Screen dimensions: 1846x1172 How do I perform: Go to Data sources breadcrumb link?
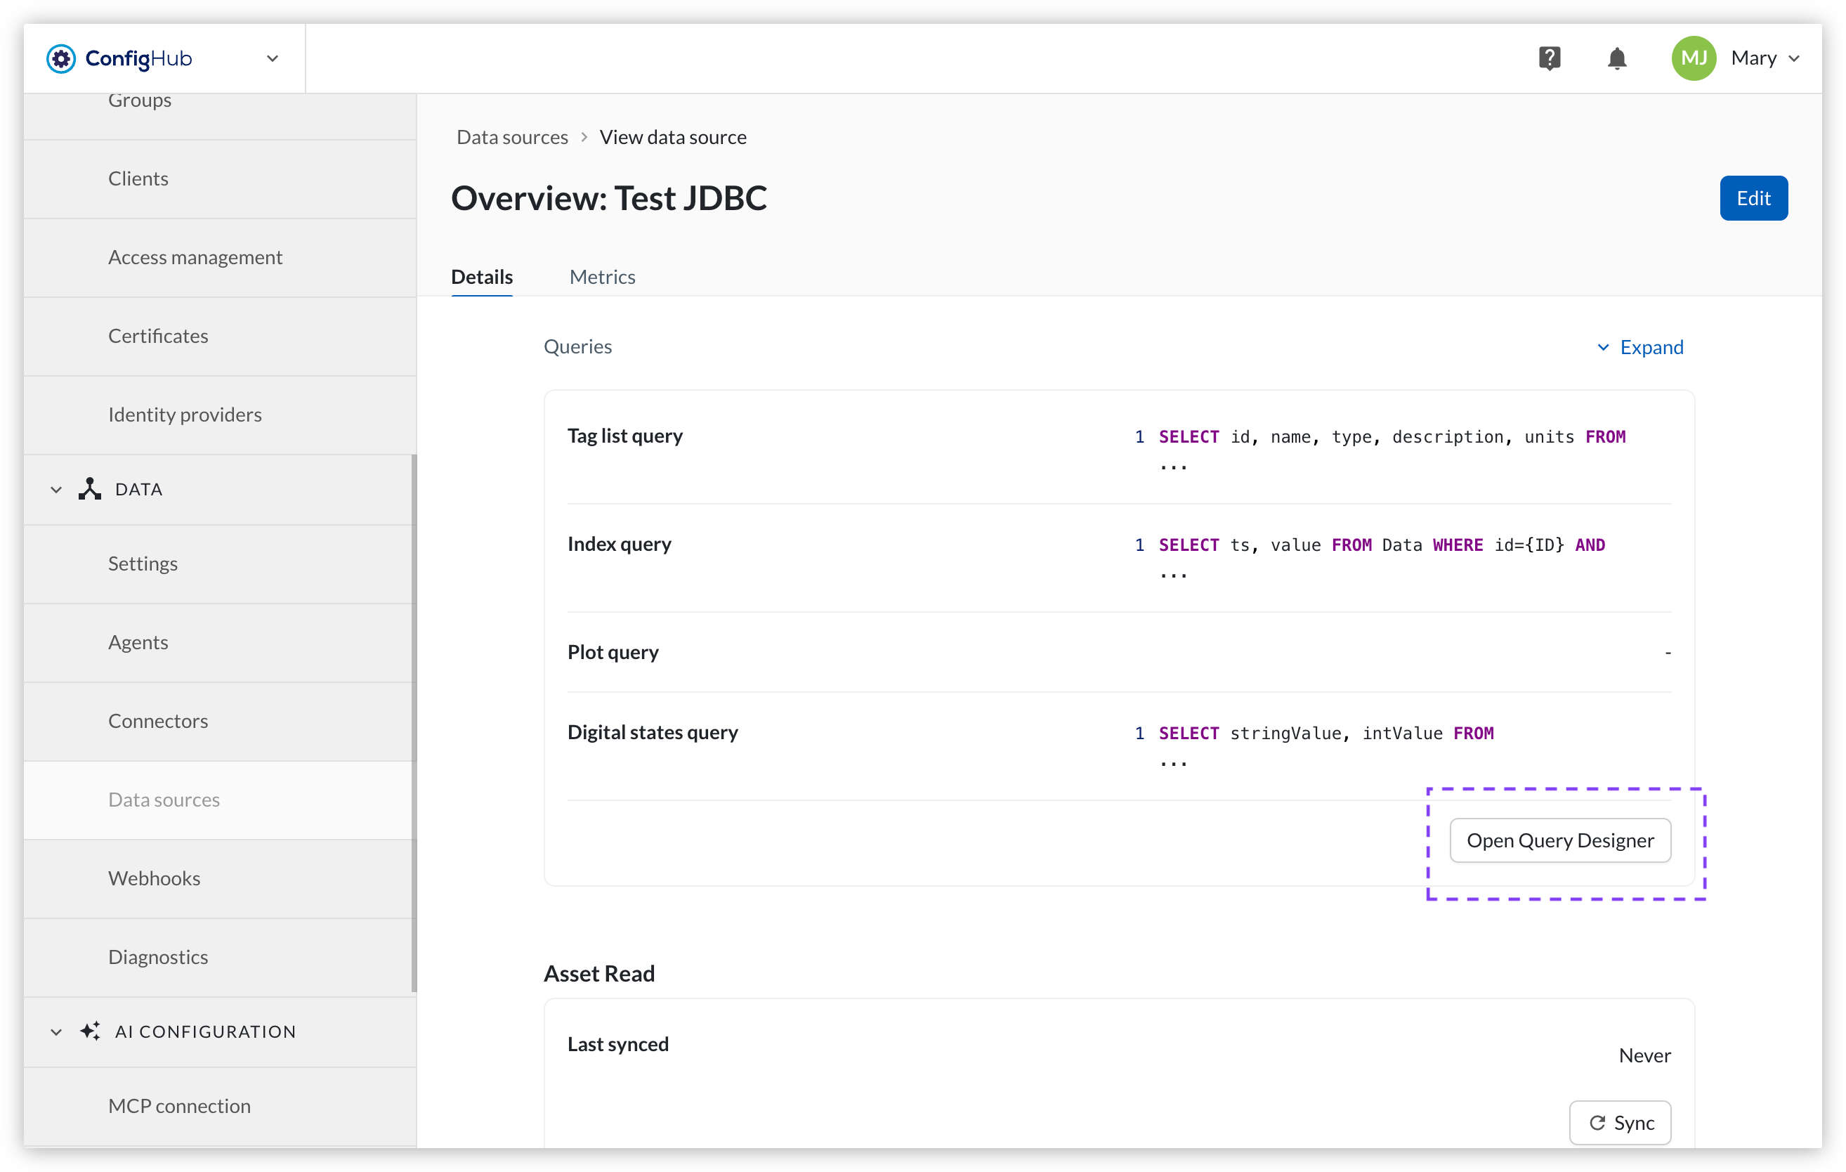(x=512, y=136)
